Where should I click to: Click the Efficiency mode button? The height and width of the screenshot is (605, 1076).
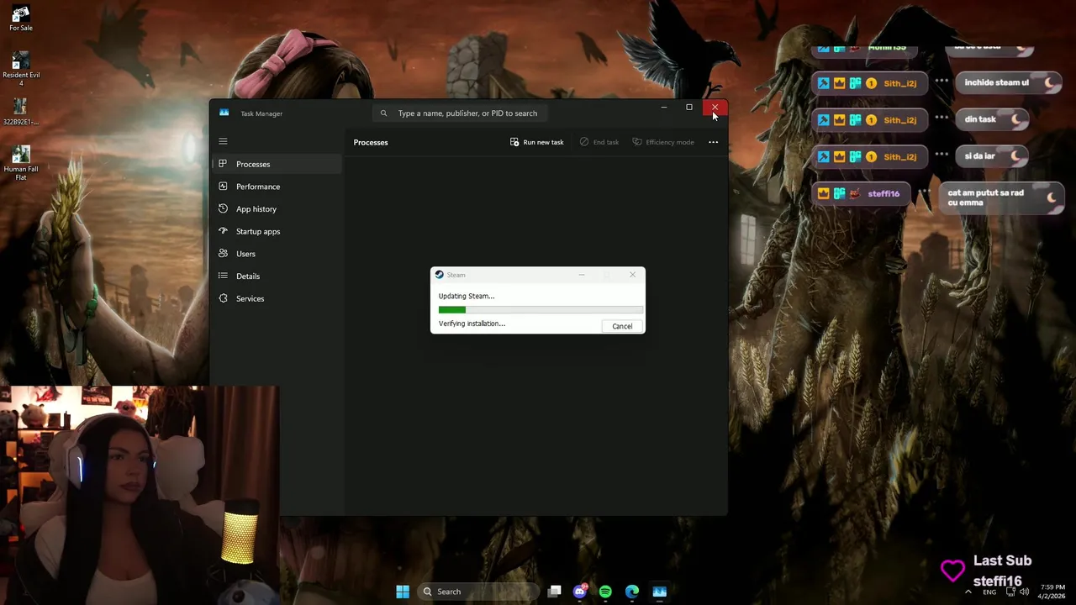(663, 142)
